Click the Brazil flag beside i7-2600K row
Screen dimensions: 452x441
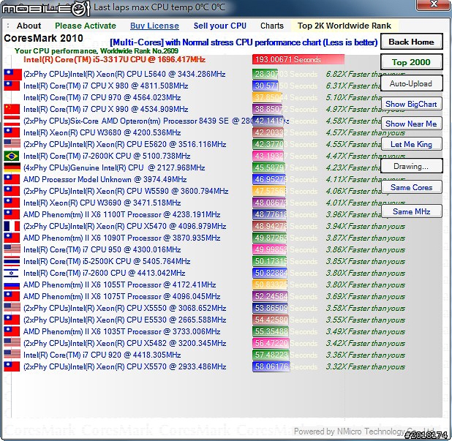(12, 156)
